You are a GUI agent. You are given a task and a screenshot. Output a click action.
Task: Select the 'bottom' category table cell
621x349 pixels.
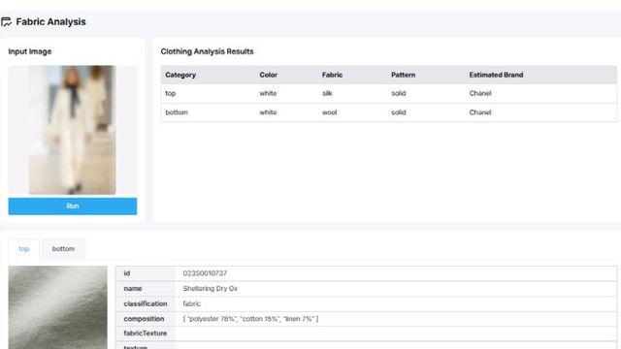tap(177, 112)
